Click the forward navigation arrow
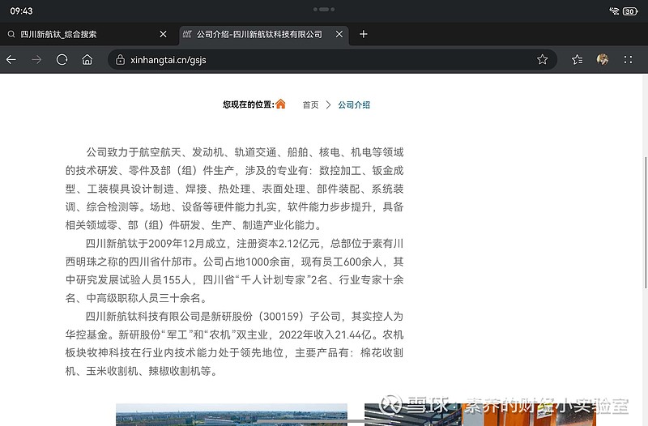Viewport: 648px width, 426px height. [36, 60]
